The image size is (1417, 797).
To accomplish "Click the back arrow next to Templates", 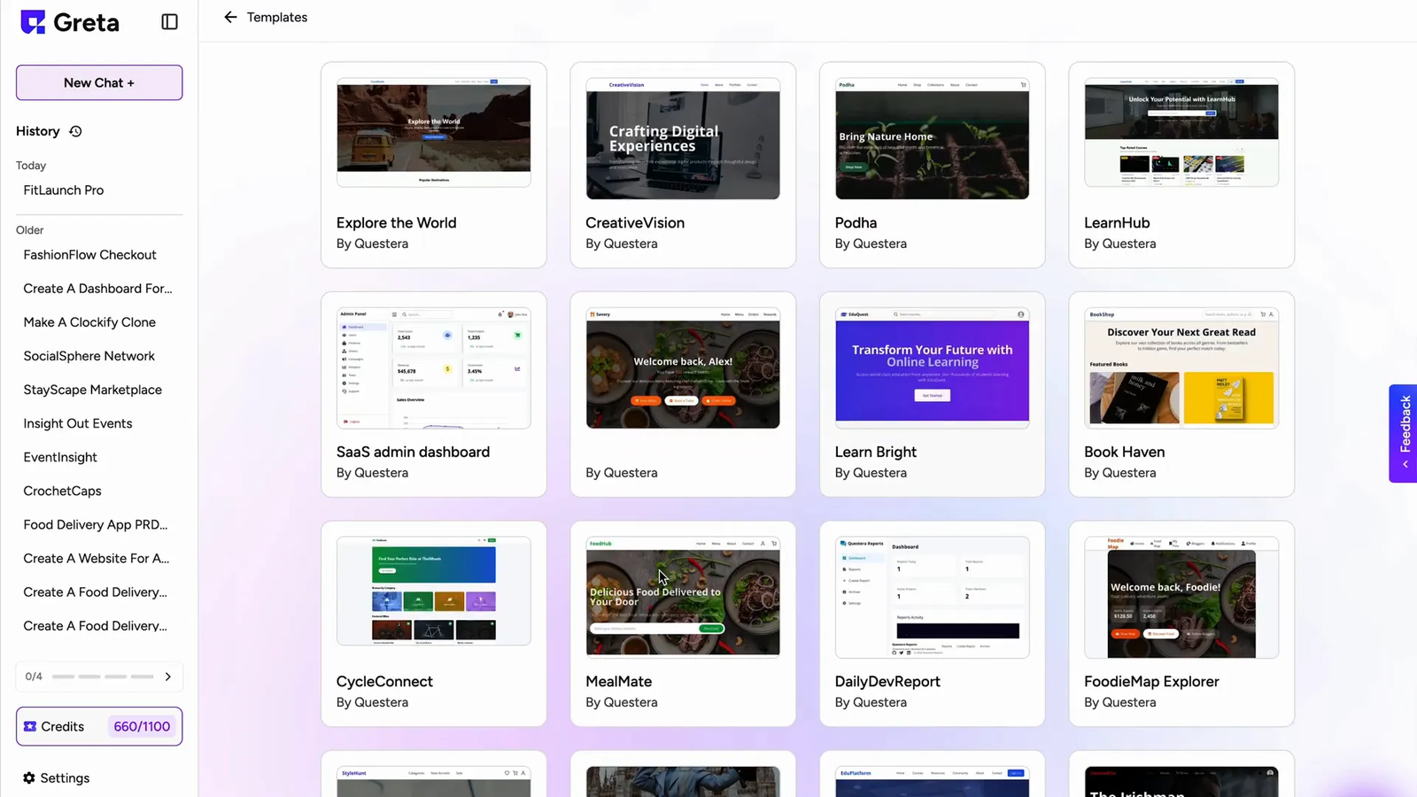I will [230, 17].
